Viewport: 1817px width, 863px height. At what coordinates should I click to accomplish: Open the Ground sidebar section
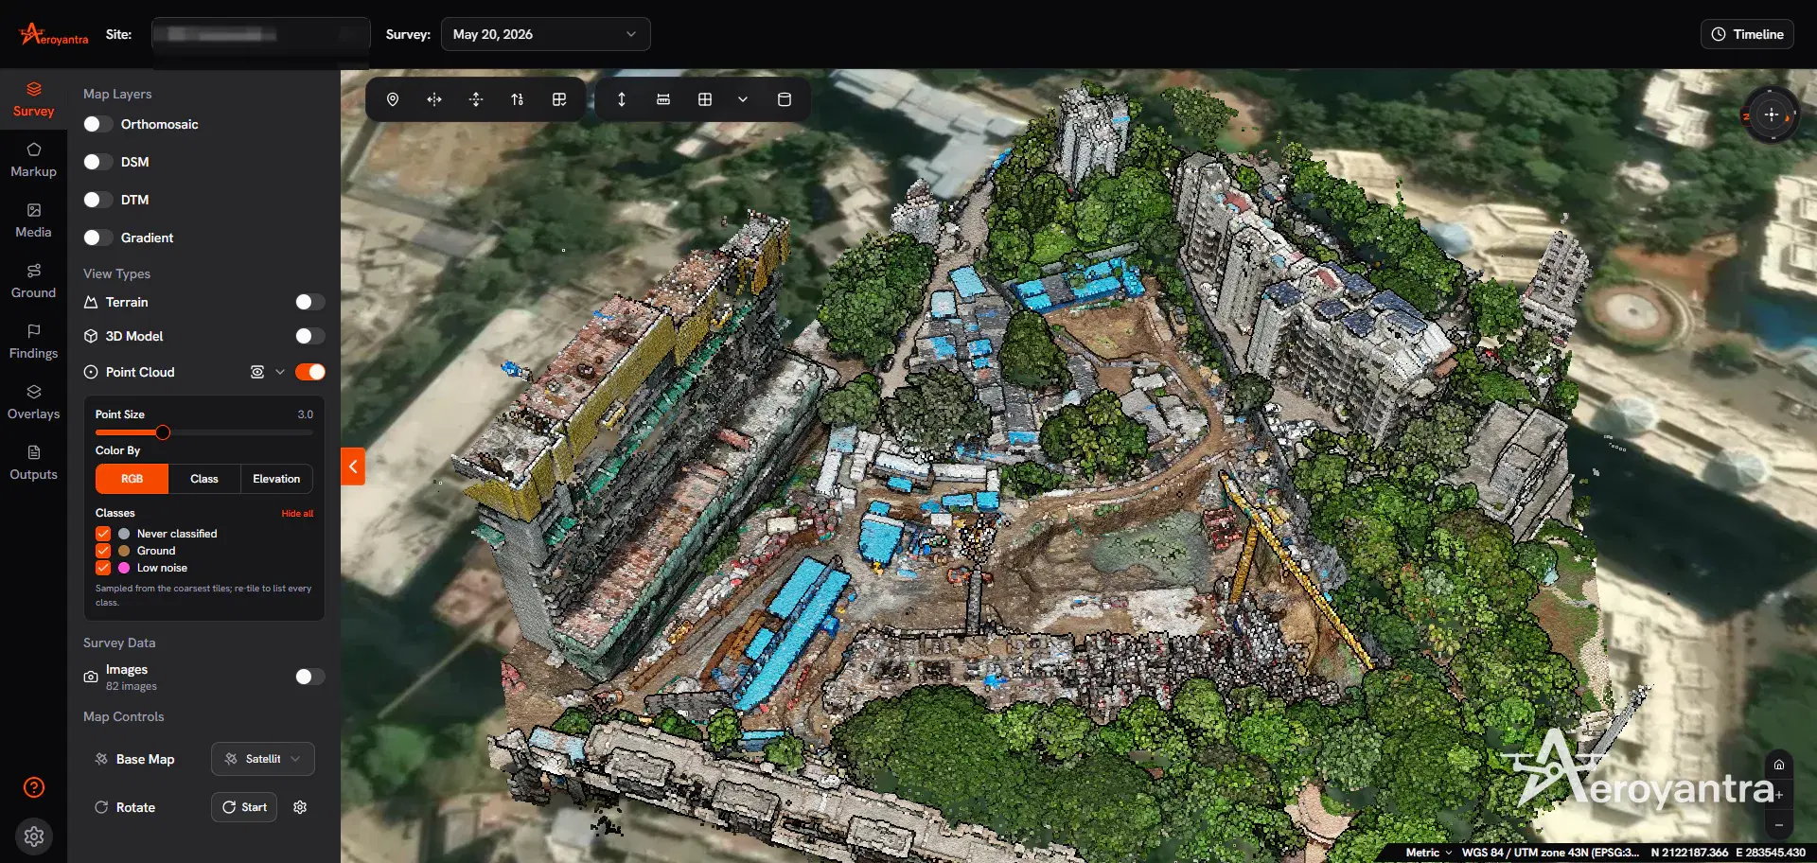point(33,281)
